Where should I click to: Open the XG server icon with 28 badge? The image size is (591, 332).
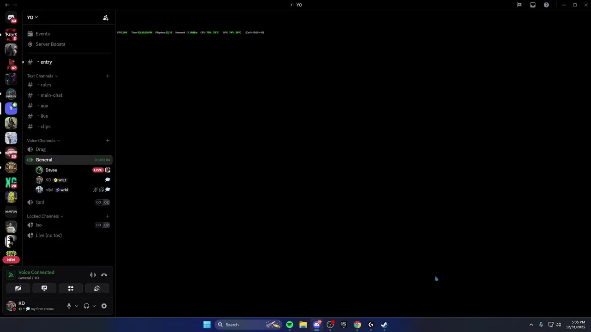tap(11, 182)
